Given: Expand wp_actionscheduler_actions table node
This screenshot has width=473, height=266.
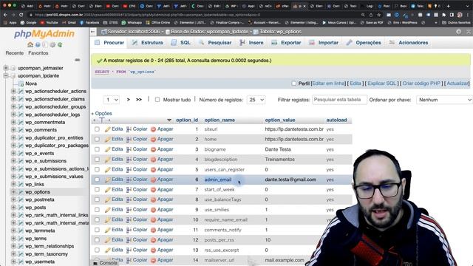Looking at the screenshot, I should pyautogui.click(x=13, y=91).
